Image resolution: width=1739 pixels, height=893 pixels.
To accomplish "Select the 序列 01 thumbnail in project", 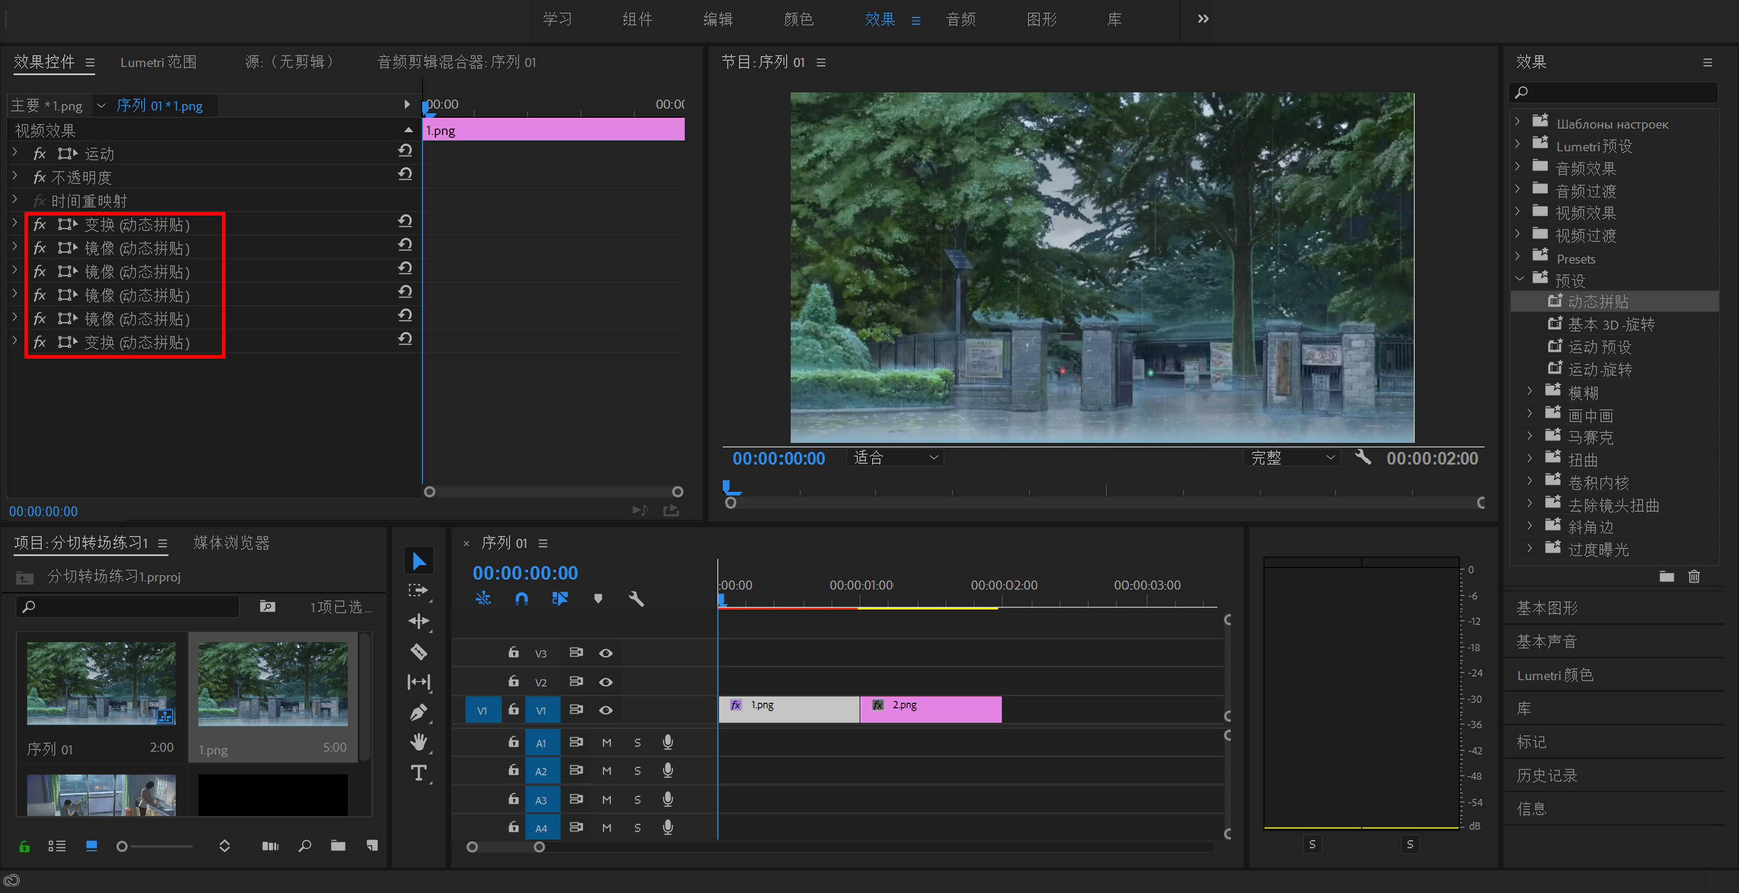I will point(101,683).
